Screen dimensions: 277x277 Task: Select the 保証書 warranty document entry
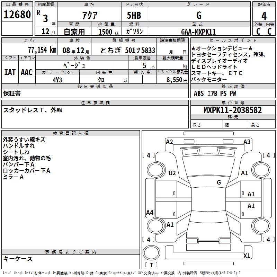pyautogui.click(x=12, y=93)
